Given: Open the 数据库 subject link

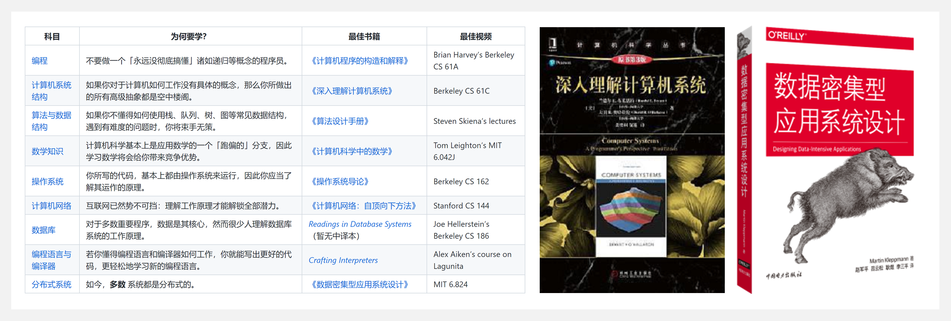Looking at the screenshot, I should click(x=43, y=230).
